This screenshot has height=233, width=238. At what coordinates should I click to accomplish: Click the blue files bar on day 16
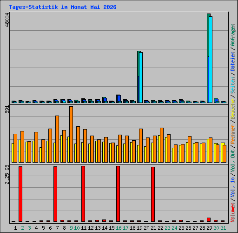point(119,98)
